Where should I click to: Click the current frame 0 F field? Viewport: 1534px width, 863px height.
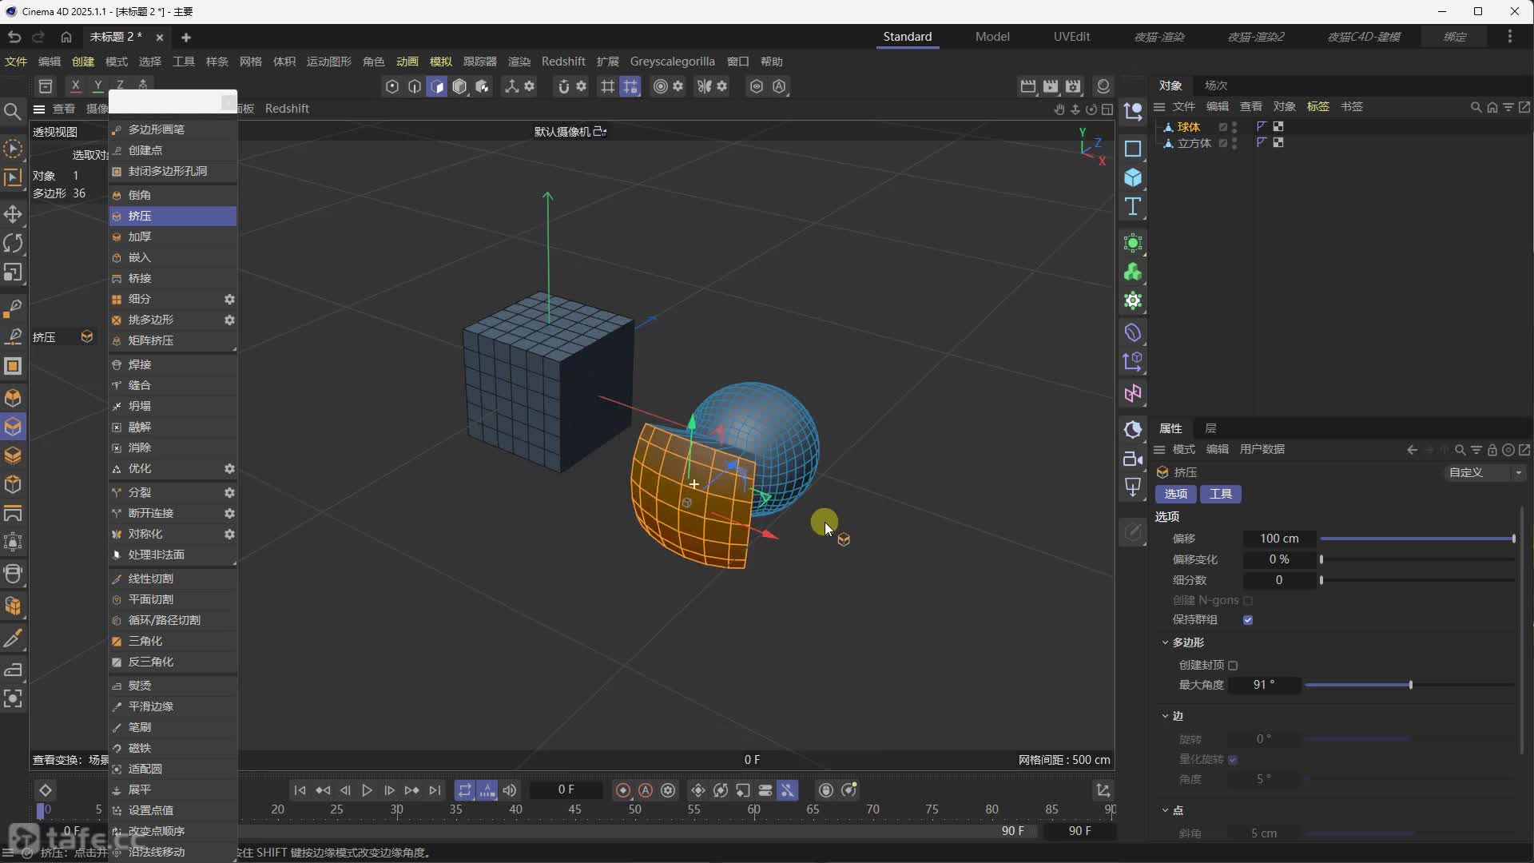[x=566, y=789]
